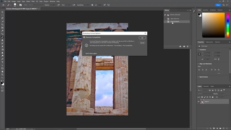Viewport: 231px width, 130px height.
Task: Open brush preset picker dropdown
Action: click(x=17, y=5)
